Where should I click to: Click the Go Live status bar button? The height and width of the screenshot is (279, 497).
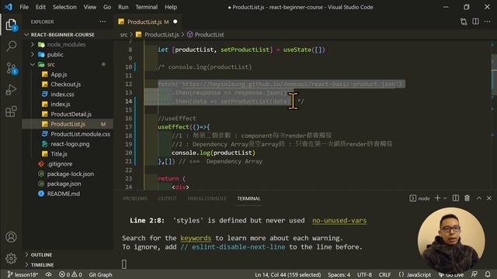[x=451, y=274]
